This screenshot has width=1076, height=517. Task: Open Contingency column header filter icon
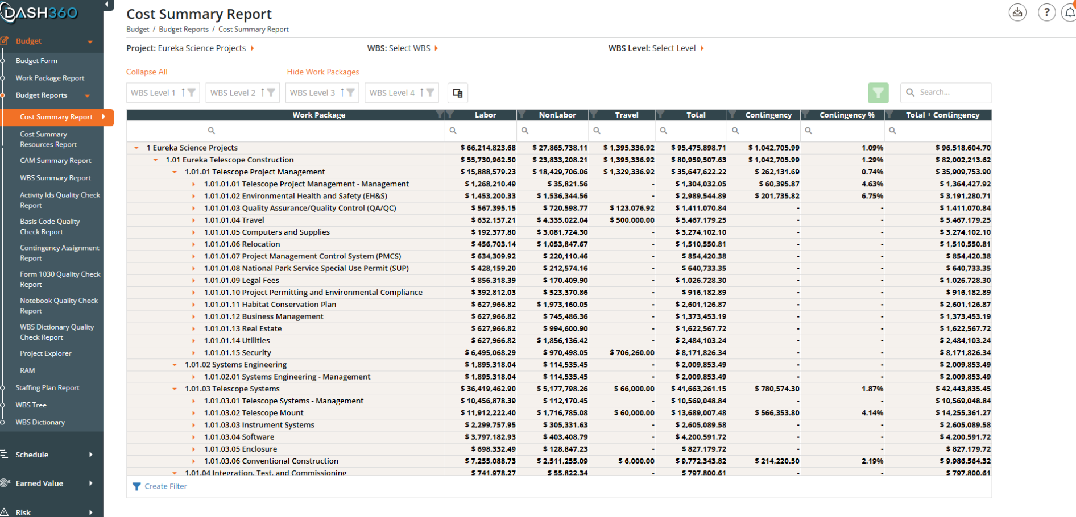click(x=732, y=115)
